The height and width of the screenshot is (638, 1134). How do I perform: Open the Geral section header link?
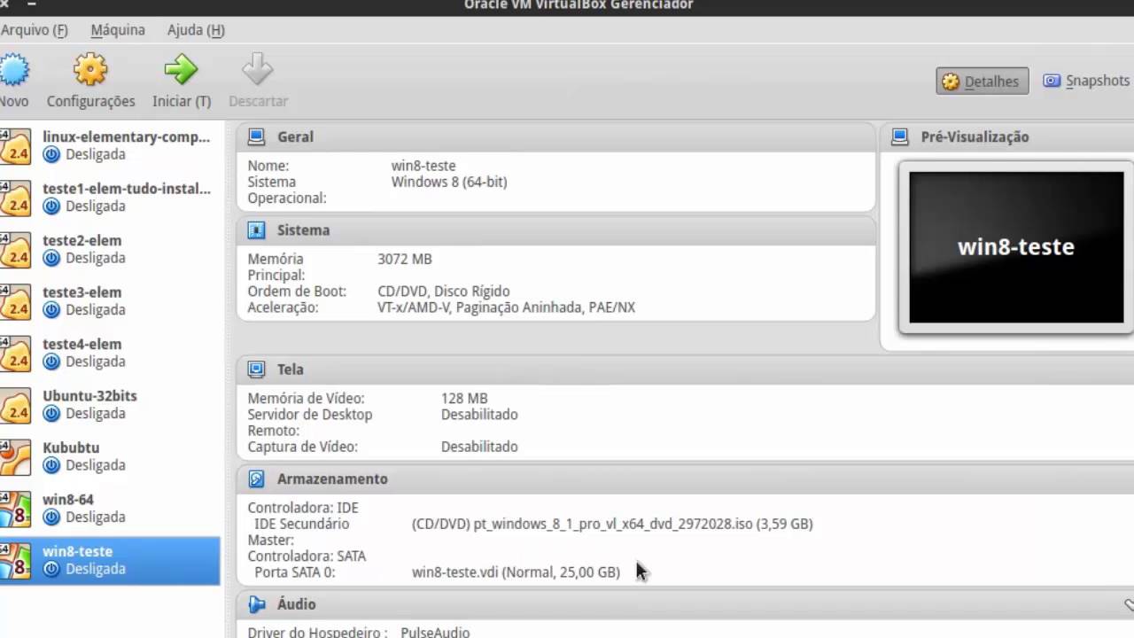click(x=295, y=137)
